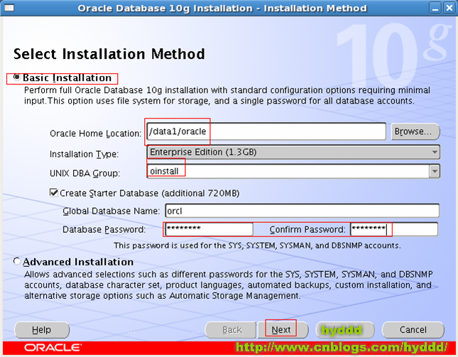
Task: Open the installer Help
Action: click(42, 330)
